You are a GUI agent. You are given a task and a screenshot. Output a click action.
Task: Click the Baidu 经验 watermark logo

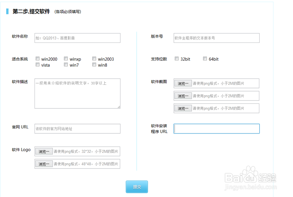pos(251,177)
